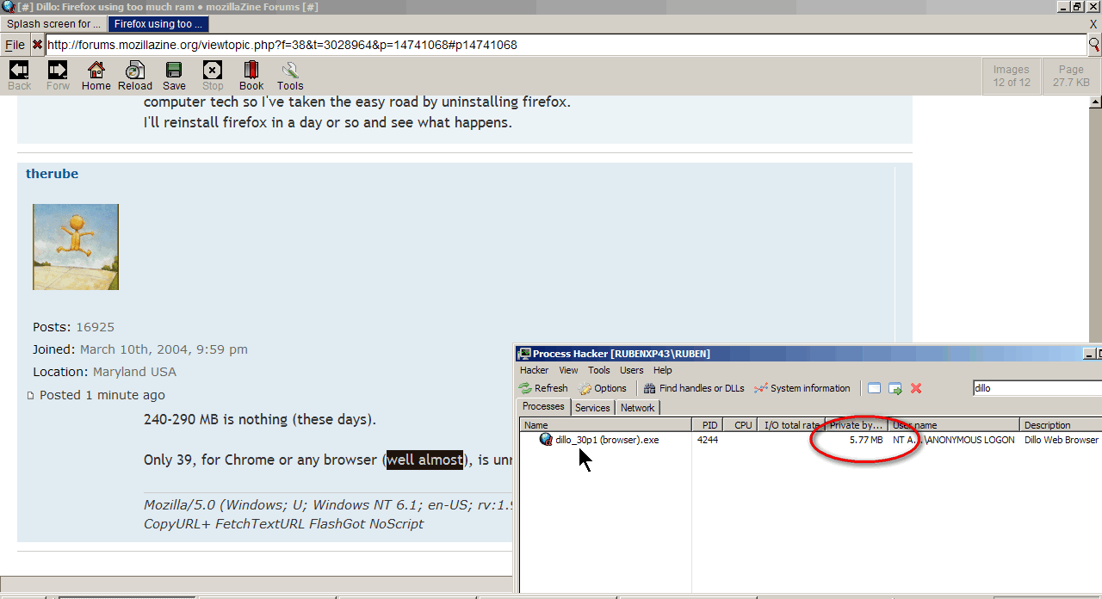Click the tab bar X close-tab button
The width and height of the screenshot is (1102, 599).
pyautogui.click(x=1093, y=24)
